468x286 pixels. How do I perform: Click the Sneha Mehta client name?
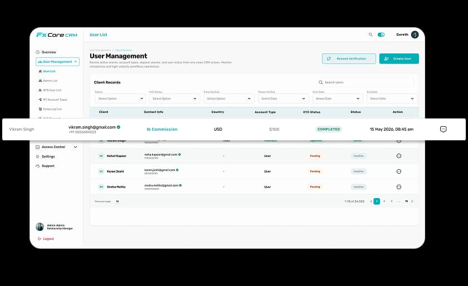116,187
